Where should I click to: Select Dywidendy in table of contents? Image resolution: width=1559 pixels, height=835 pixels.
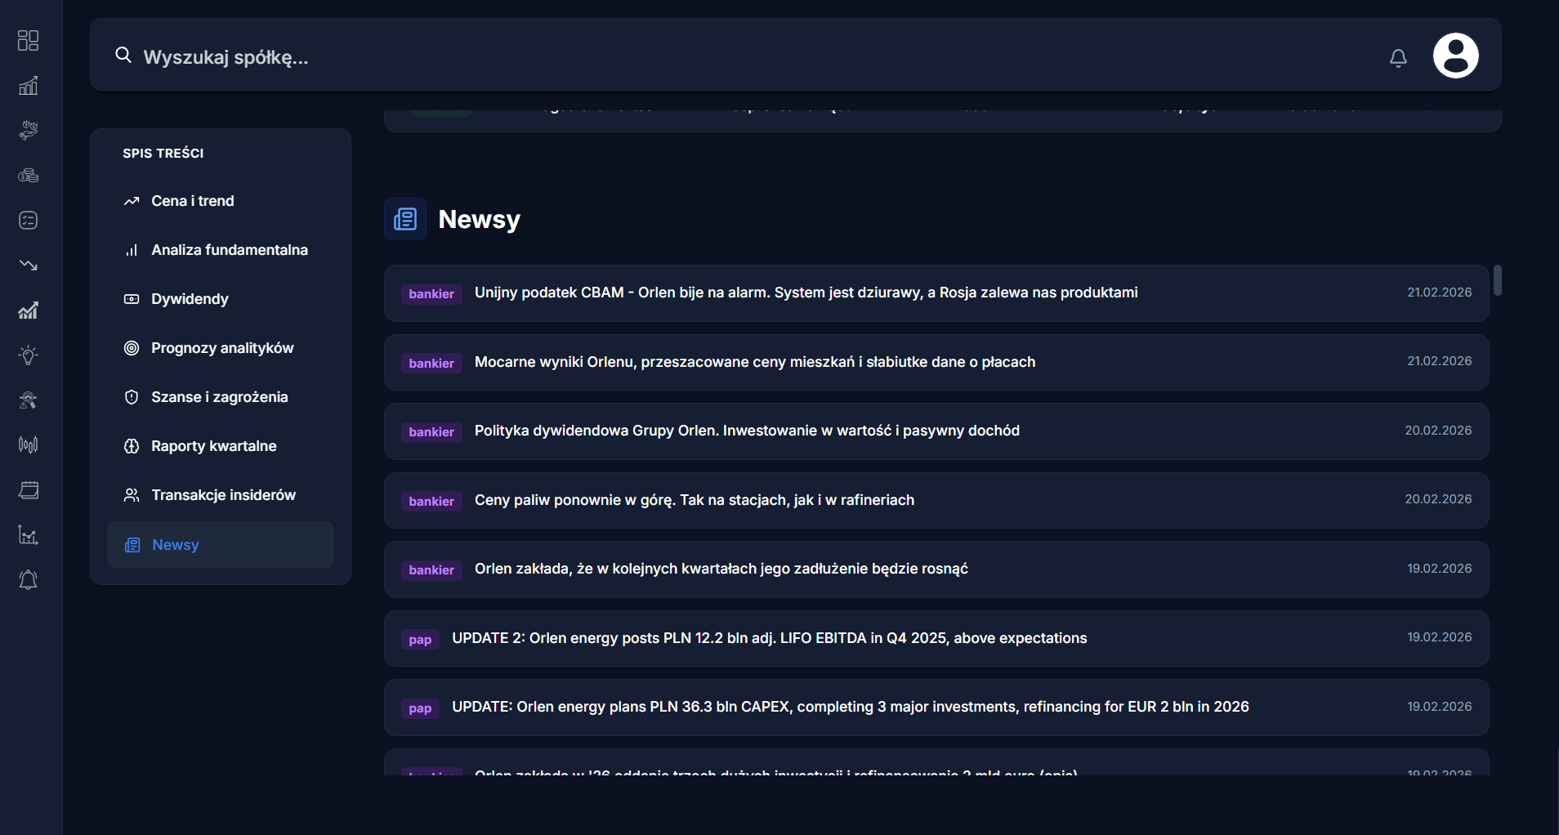click(190, 299)
